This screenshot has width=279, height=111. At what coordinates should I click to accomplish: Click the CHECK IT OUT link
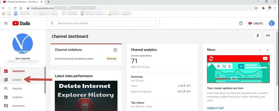click(x=215, y=108)
